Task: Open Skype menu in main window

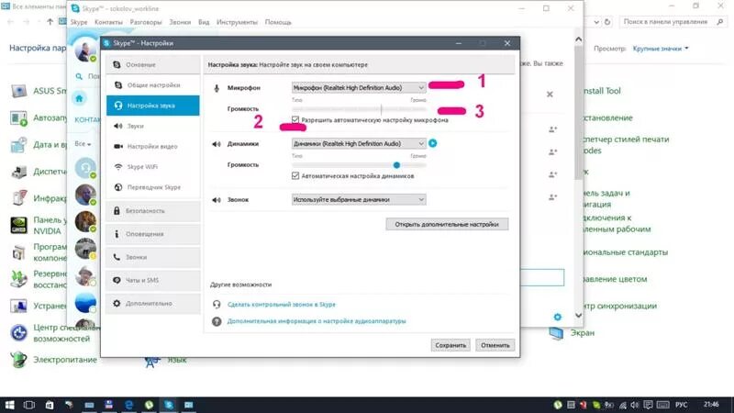Action: tap(79, 22)
